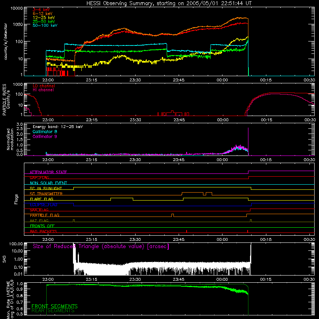
Task: Click the 00:00 tick under the SAS plot
Action: [222, 280]
